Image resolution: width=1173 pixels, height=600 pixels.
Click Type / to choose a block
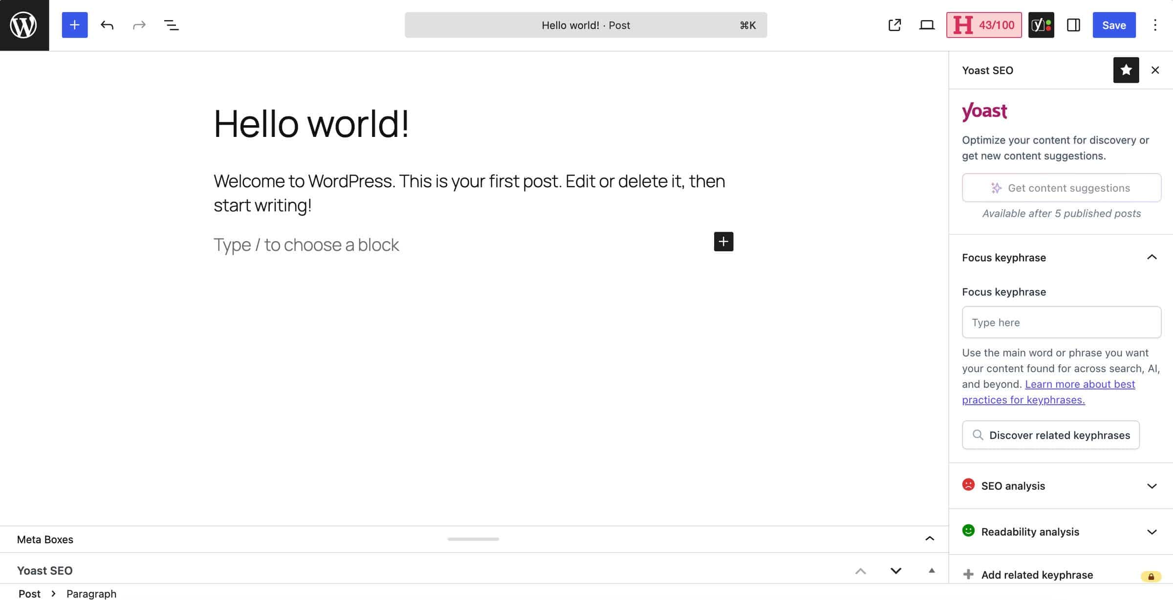pyautogui.click(x=306, y=244)
